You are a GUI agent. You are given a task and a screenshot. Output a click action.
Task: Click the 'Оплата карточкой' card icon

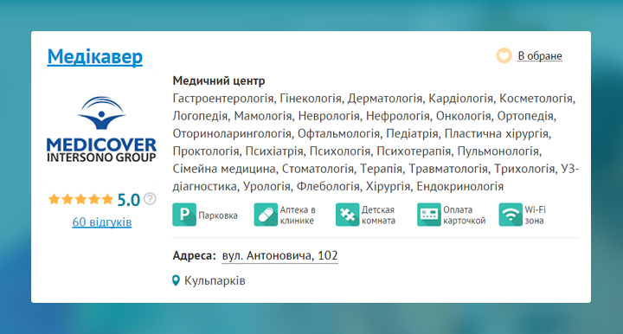pos(428,215)
